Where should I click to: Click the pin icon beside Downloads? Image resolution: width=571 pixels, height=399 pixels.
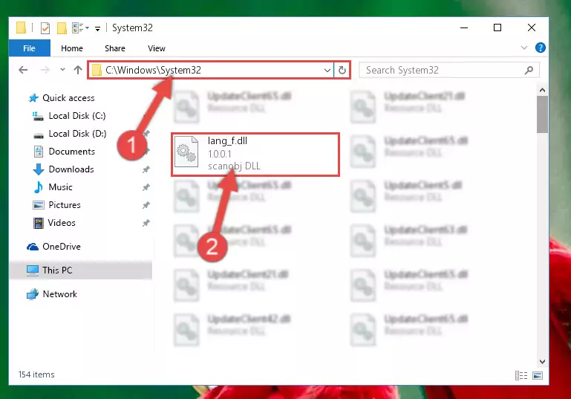pos(146,169)
